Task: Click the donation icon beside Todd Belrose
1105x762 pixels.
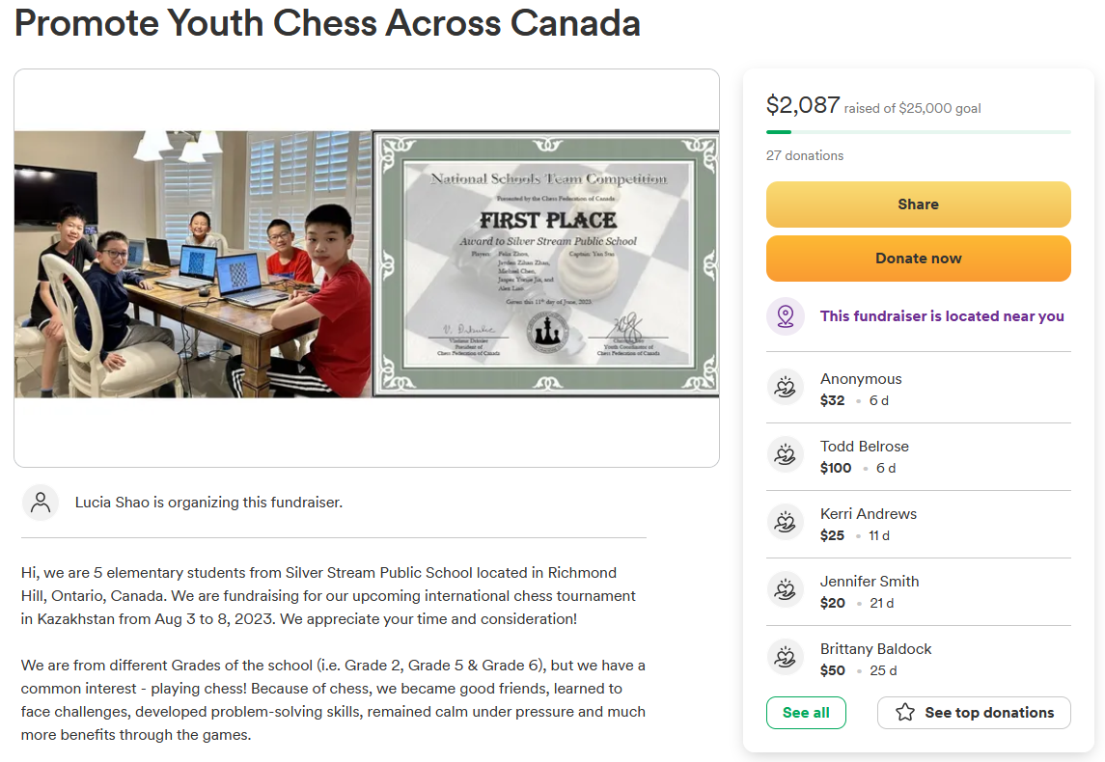Action: click(785, 454)
